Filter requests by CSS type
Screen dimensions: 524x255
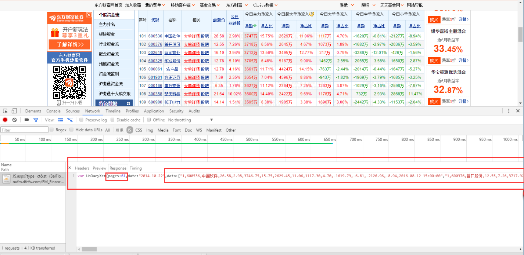point(139,130)
